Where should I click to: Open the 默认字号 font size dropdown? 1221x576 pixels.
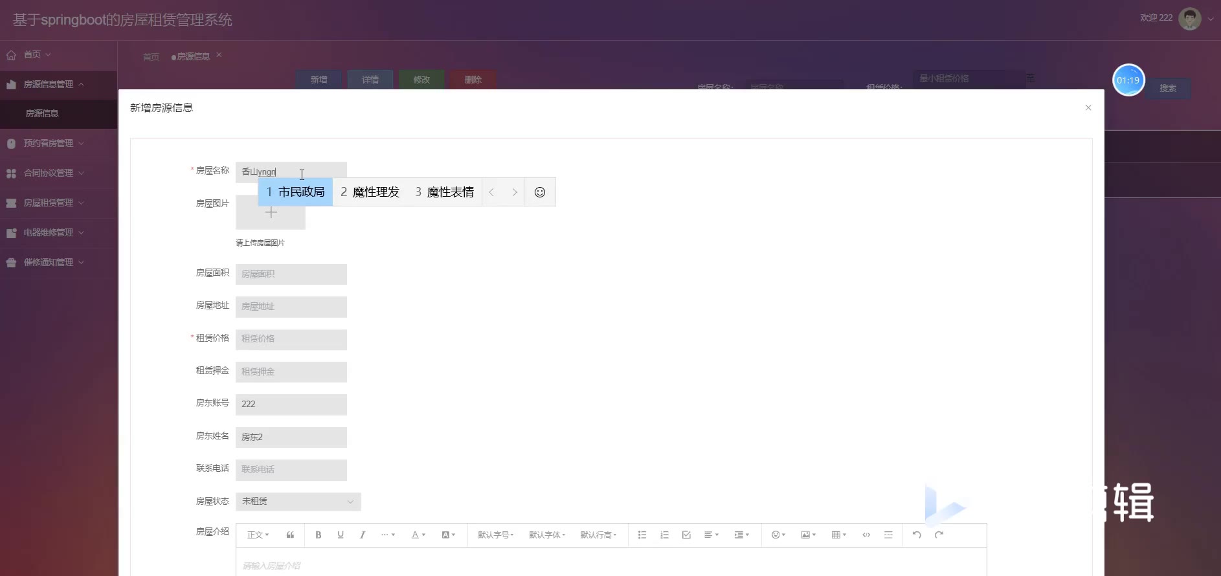click(495, 535)
